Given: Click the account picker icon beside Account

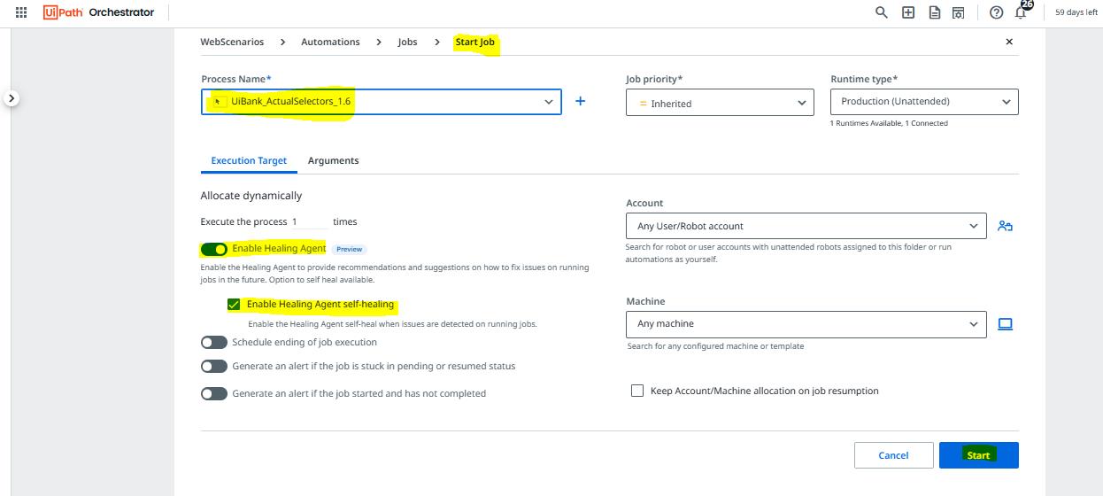Looking at the screenshot, I should tap(1005, 226).
